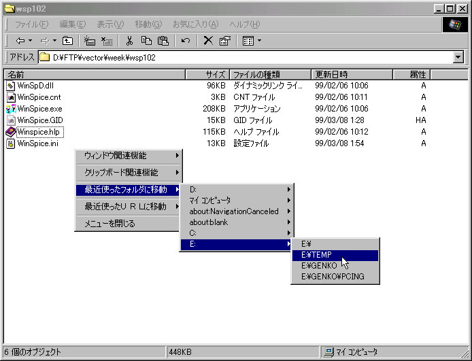Expand the C: folder submenu entry
This screenshot has height=361, width=472.
tap(237, 233)
